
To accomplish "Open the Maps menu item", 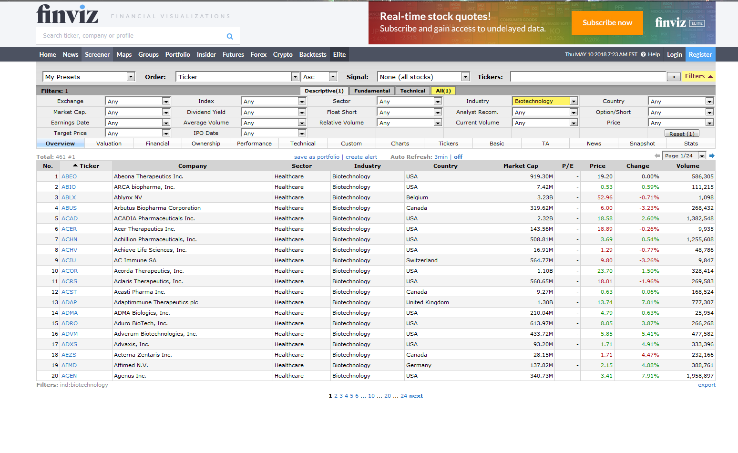I will coord(124,54).
